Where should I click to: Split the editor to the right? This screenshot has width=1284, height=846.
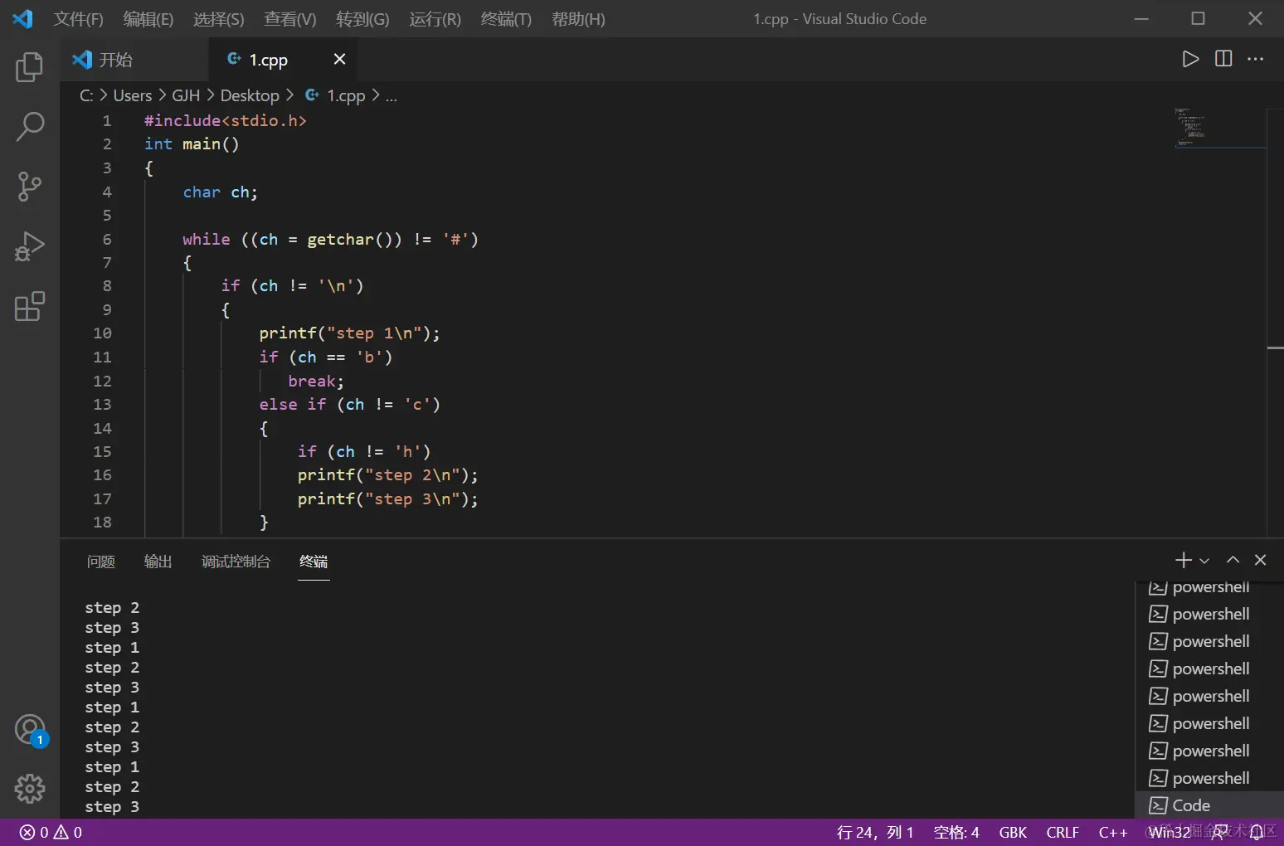click(x=1223, y=59)
